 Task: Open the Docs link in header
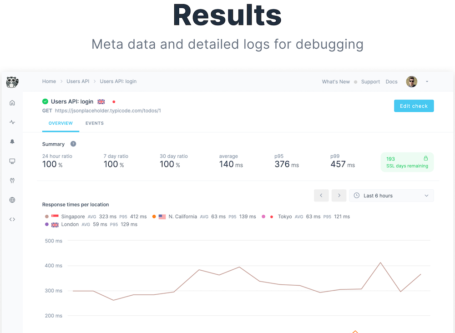[391, 82]
